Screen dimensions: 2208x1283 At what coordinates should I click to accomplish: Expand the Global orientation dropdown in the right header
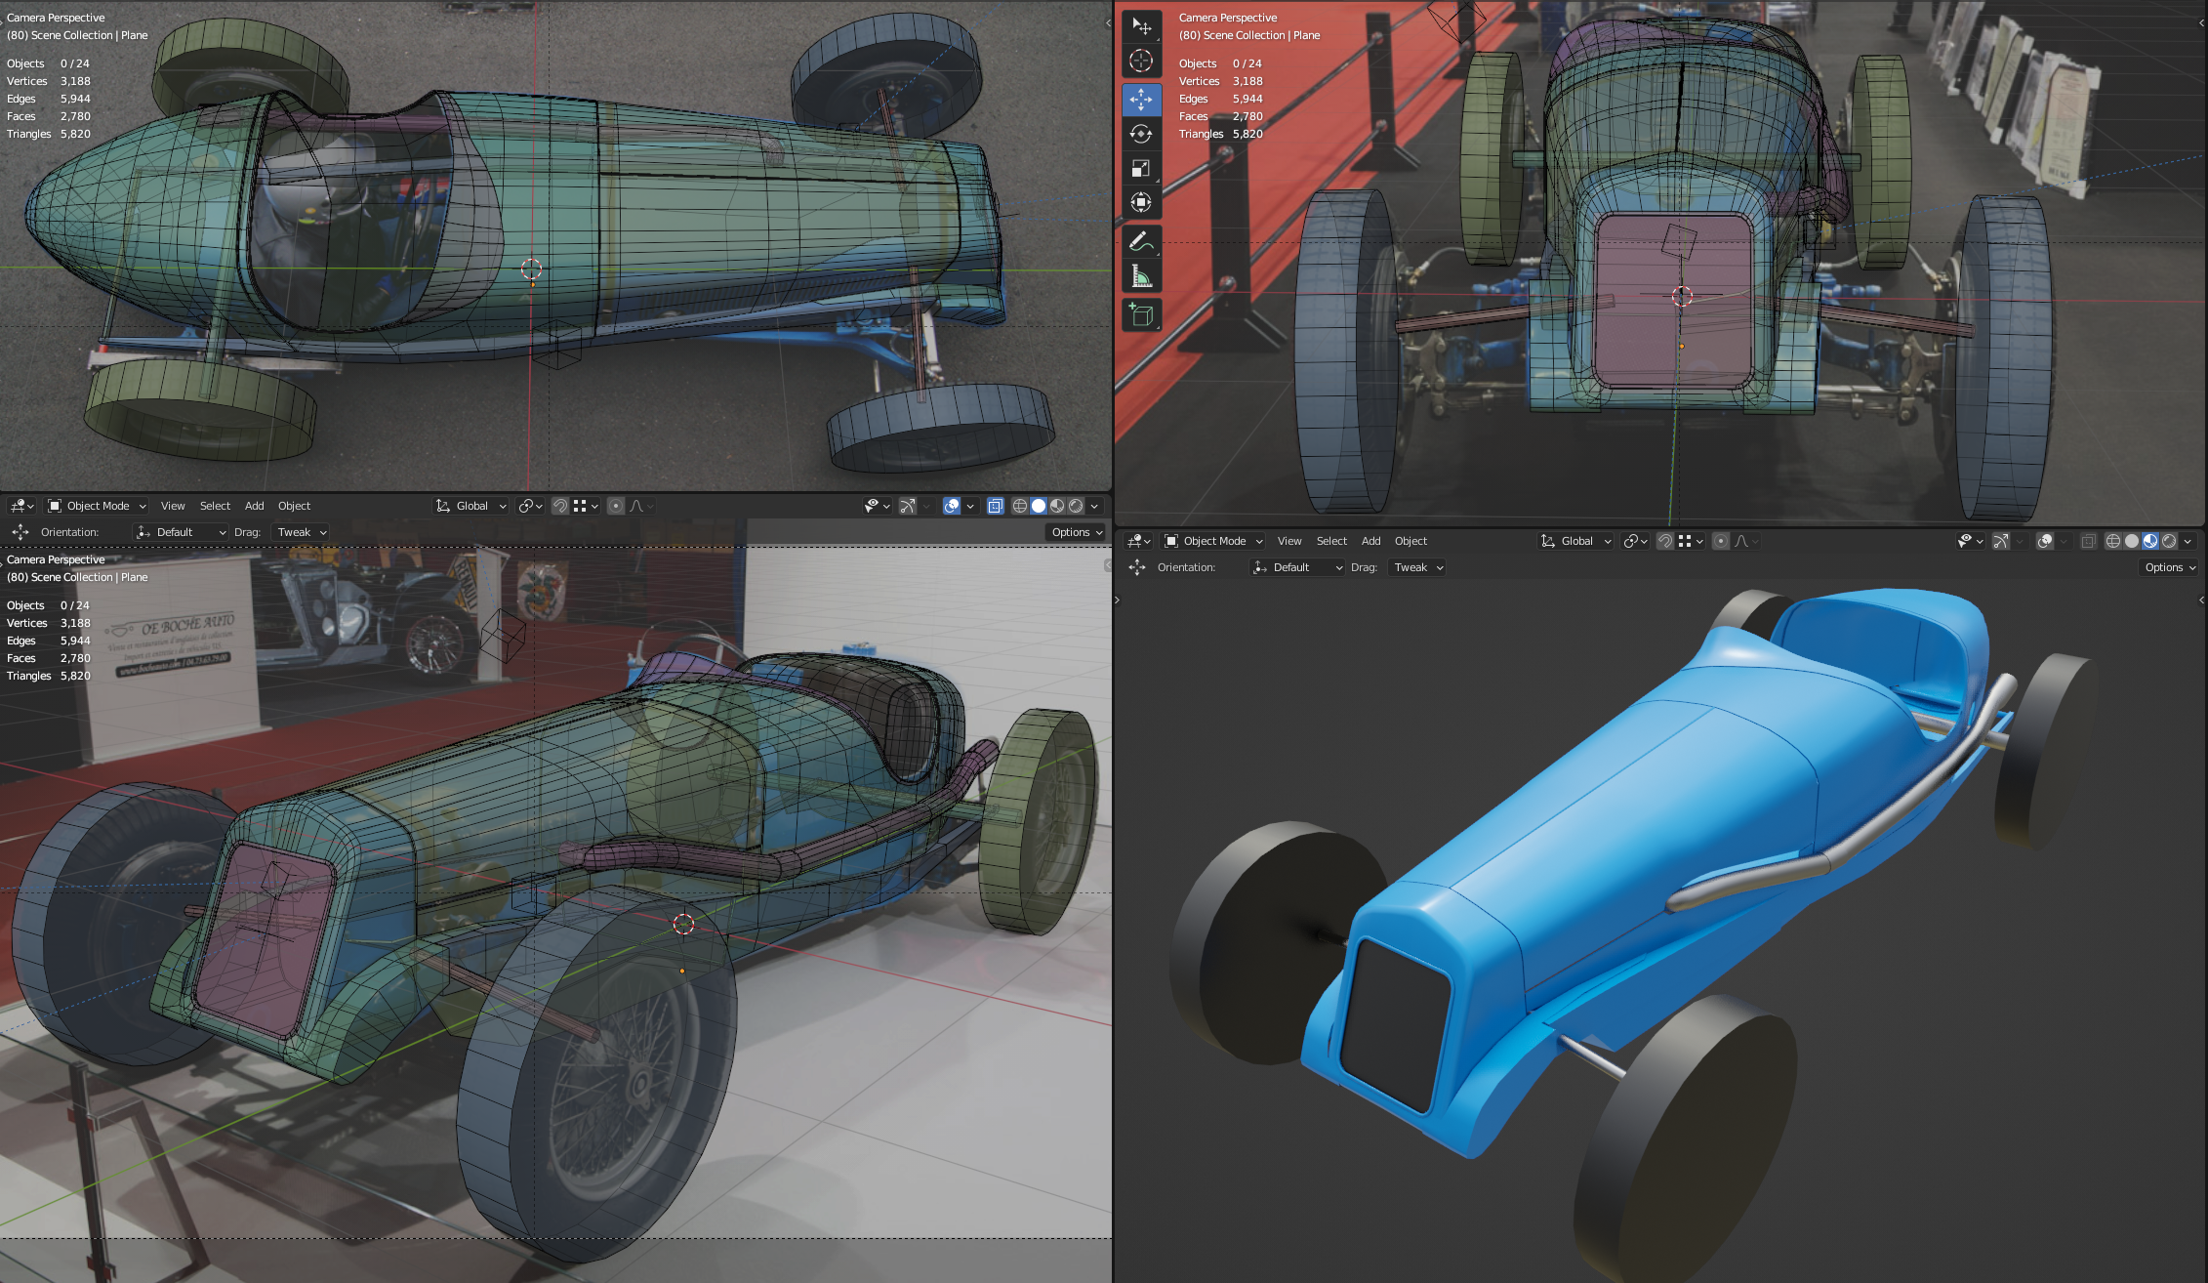pyautogui.click(x=1575, y=541)
